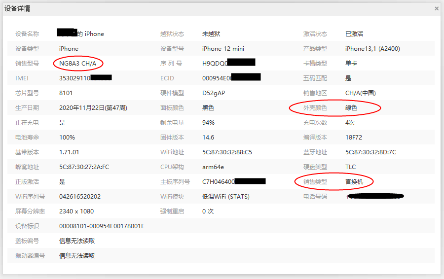Screen dimensions: 444x279
Task: Click the firmware version value 14.6
Action: click(208, 138)
